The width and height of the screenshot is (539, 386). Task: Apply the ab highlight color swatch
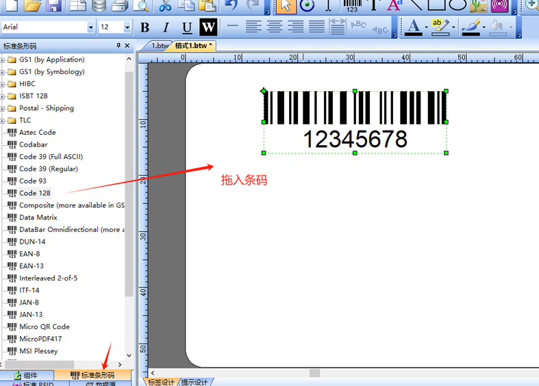(x=440, y=27)
